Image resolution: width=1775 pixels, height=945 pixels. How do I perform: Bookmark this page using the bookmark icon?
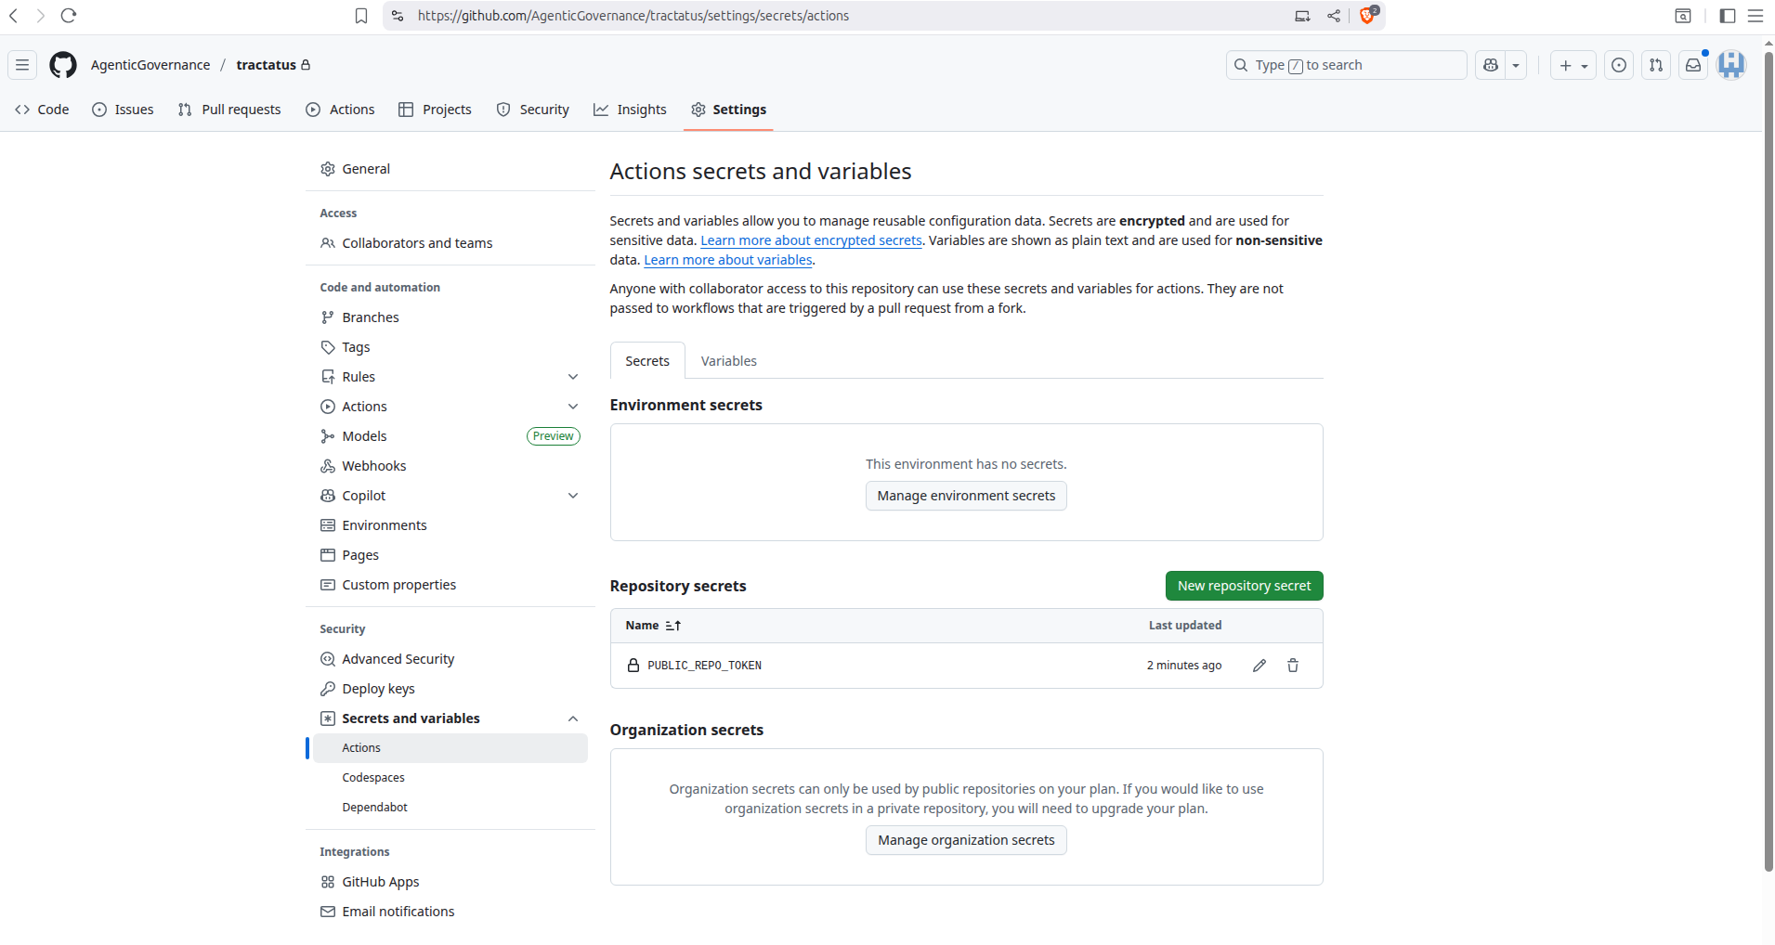(x=361, y=16)
